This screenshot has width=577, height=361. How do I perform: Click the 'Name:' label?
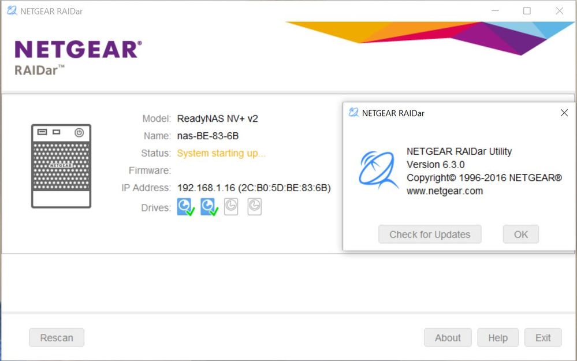point(157,136)
